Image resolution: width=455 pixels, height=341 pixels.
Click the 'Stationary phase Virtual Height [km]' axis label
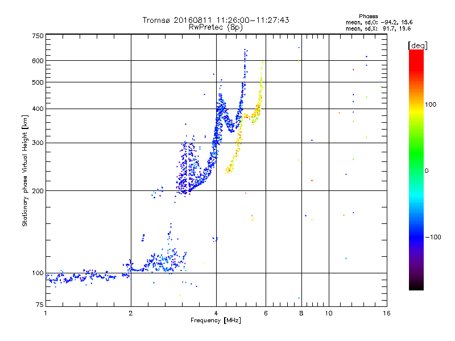(x=25, y=170)
